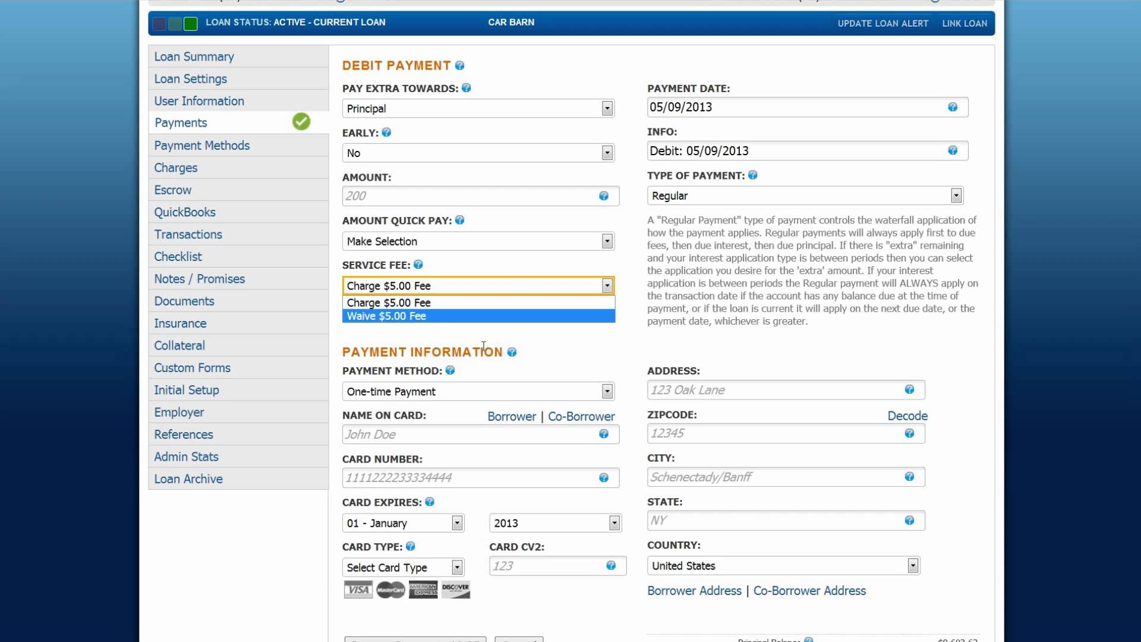Click into the Card Number field
Screen dimensions: 1141x642
click(469, 478)
